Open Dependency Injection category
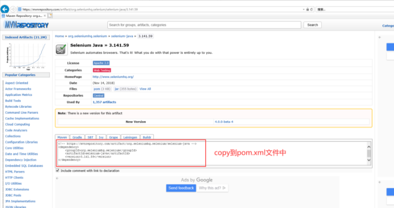The width and height of the screenshot is (394, 208). point(21,160)
